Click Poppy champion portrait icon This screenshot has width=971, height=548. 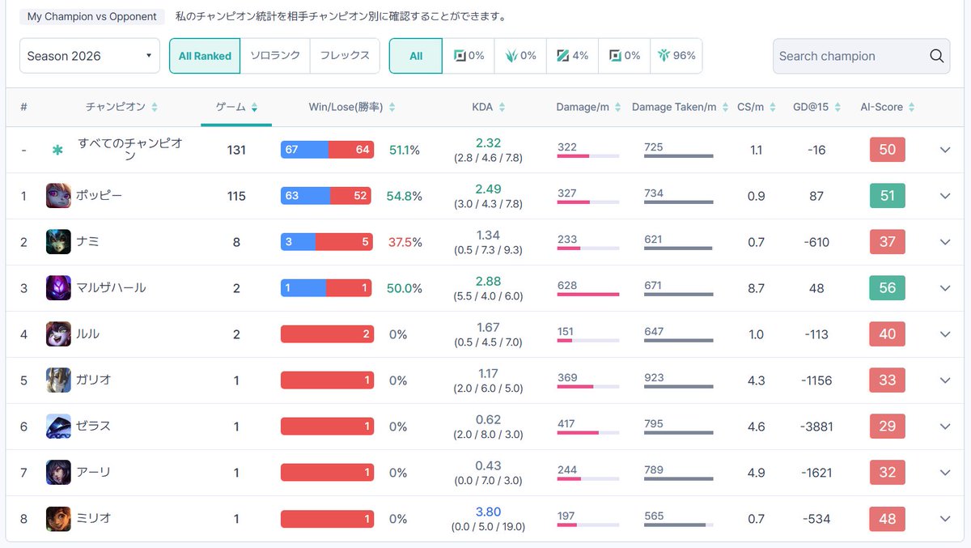[58, 196]
